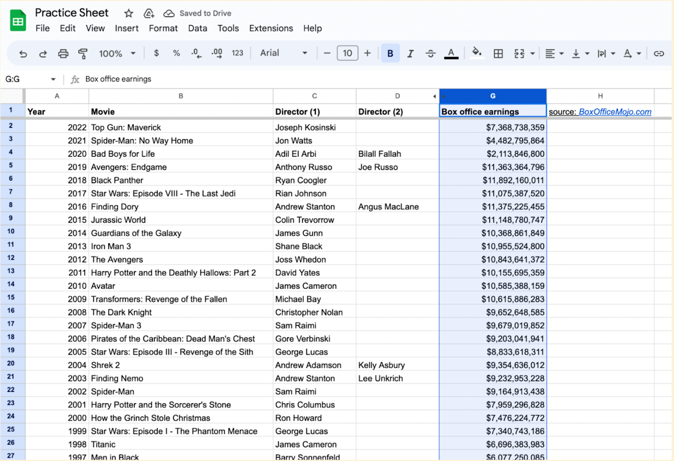
Task: Click the cell 'Finding Nemo'
Action: point(181,378)
